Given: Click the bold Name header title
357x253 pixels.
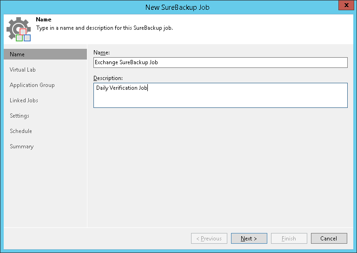Looking at the screenshot, I should tap(44, 20).
